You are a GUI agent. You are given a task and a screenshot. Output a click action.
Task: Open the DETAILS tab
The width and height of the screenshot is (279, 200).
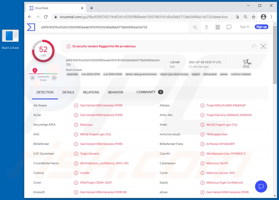pos(68,92)
